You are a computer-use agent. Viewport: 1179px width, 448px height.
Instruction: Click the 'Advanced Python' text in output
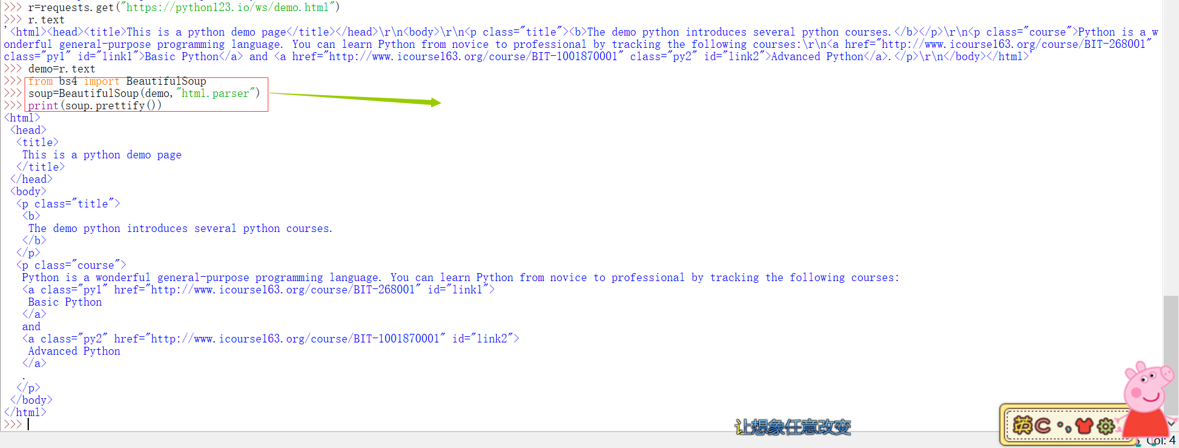(74, 351)
